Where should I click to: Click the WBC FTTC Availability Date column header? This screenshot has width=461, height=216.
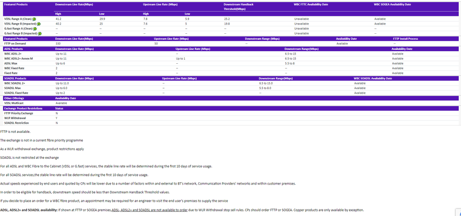pyautogui.click(x=311, y=4)
